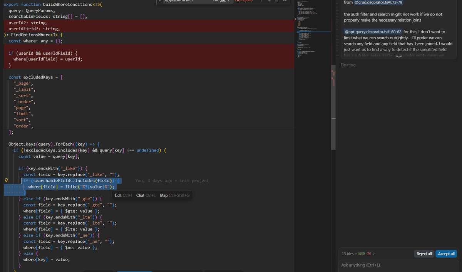Click the Edit Ctrl+H inline action

pos(123,195)
